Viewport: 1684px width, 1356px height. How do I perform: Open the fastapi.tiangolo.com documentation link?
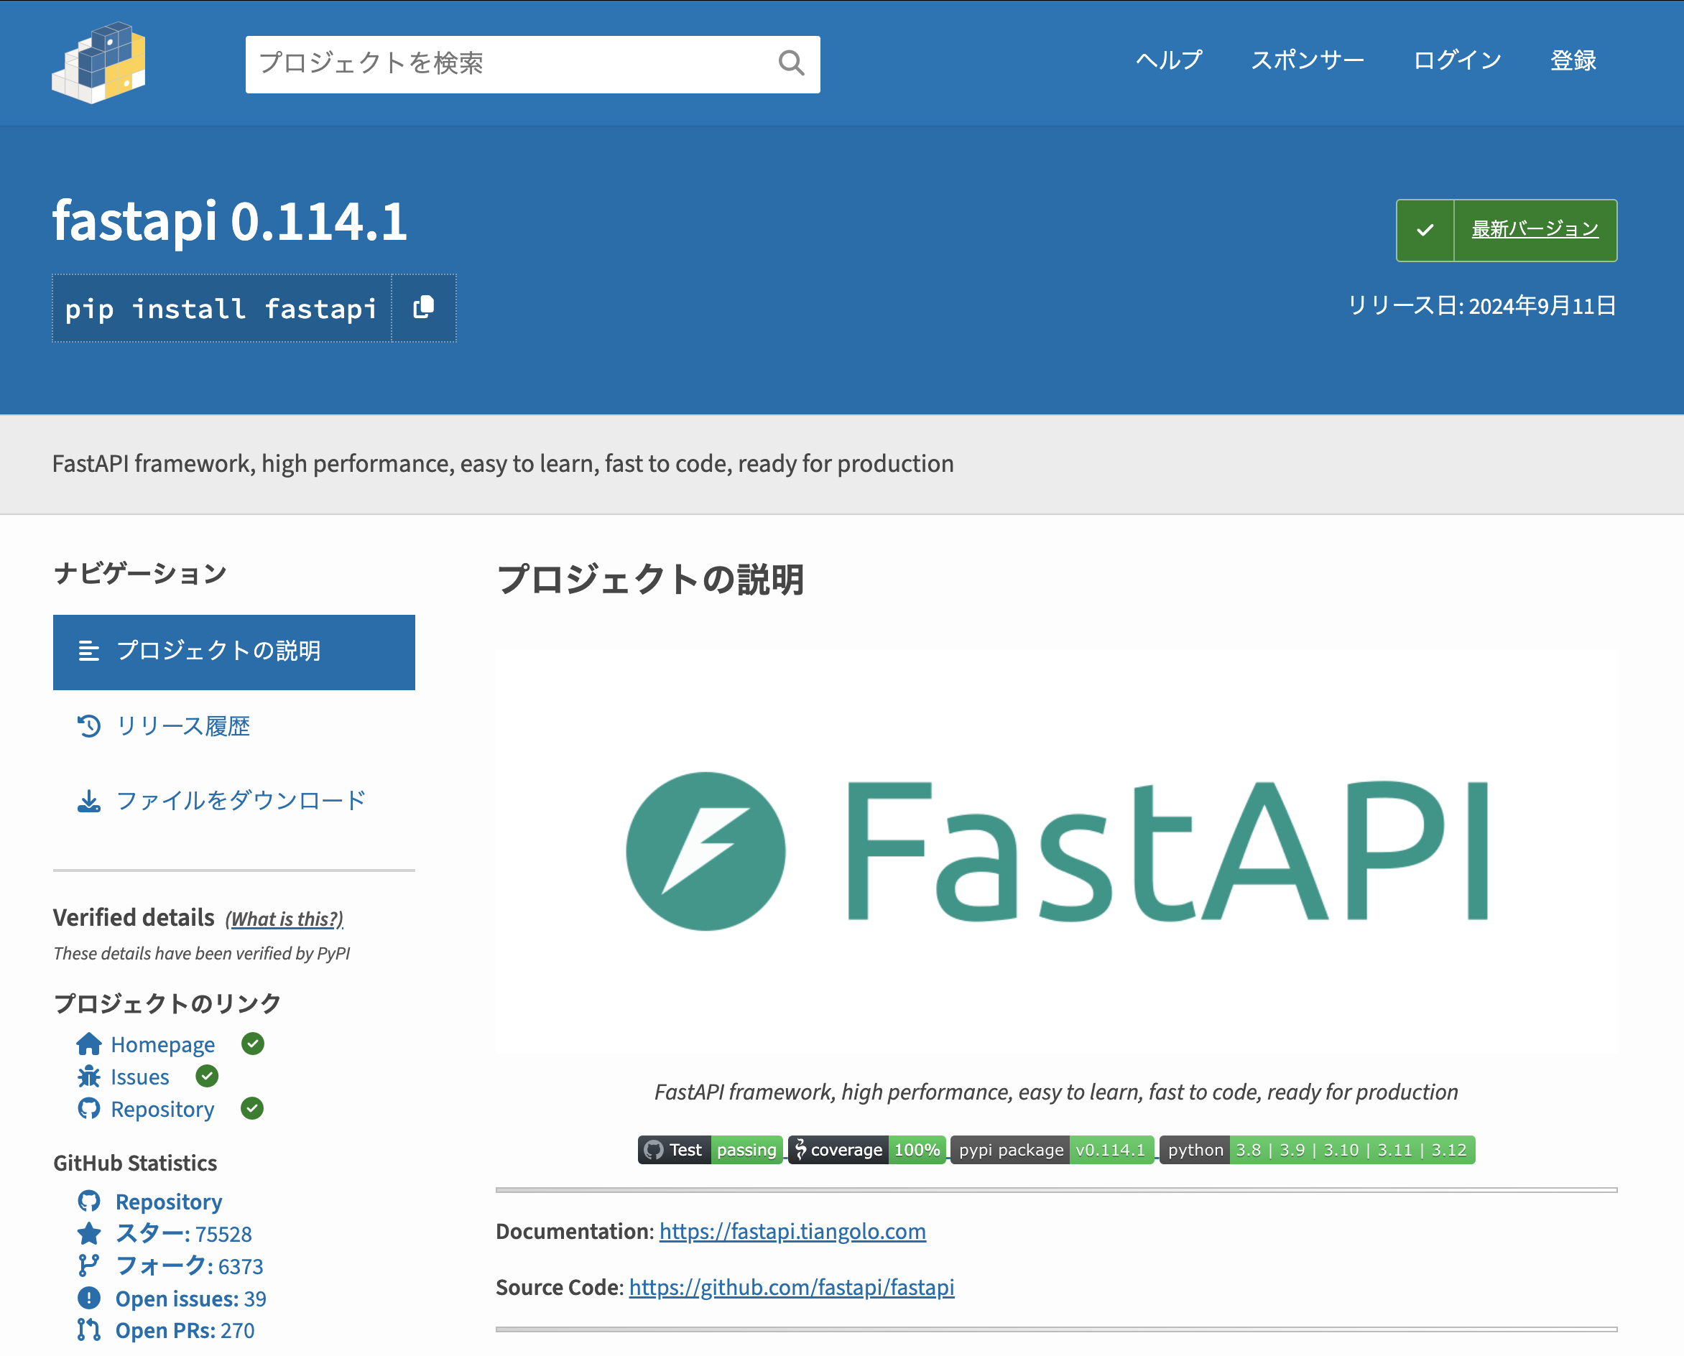[792, 1231]
